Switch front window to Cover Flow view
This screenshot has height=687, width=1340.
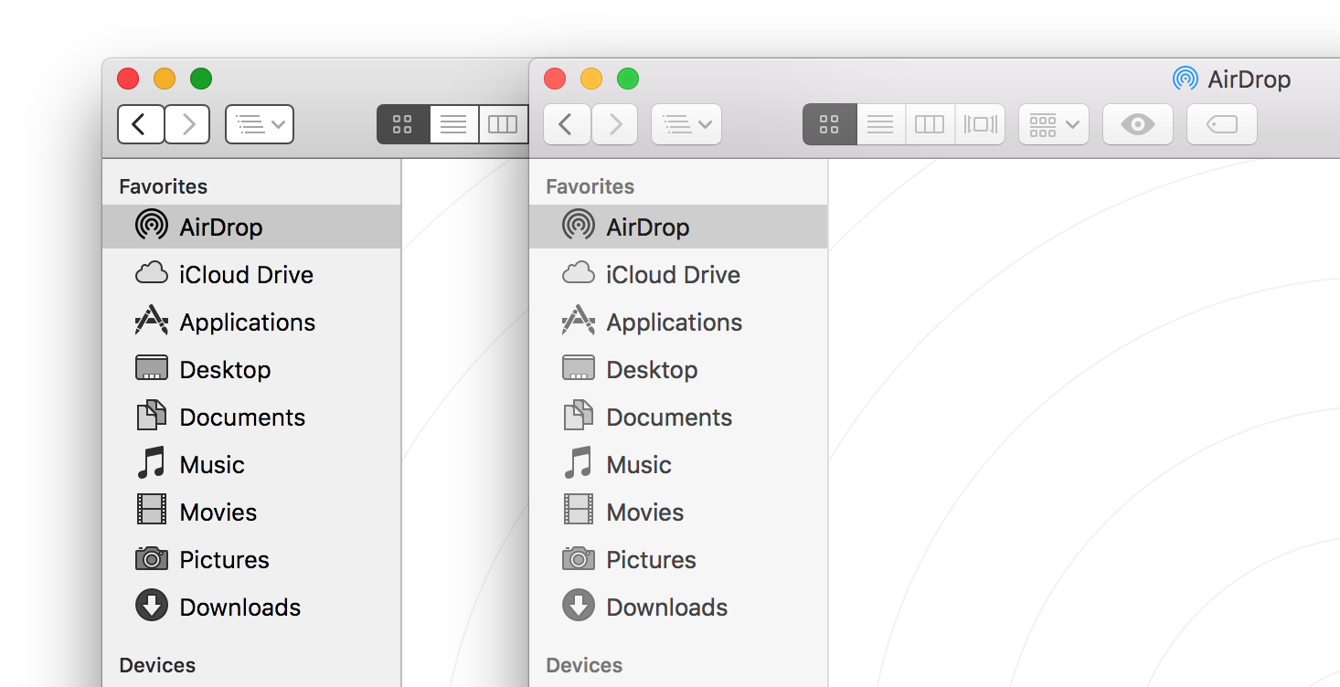click(x=980, y=124)
